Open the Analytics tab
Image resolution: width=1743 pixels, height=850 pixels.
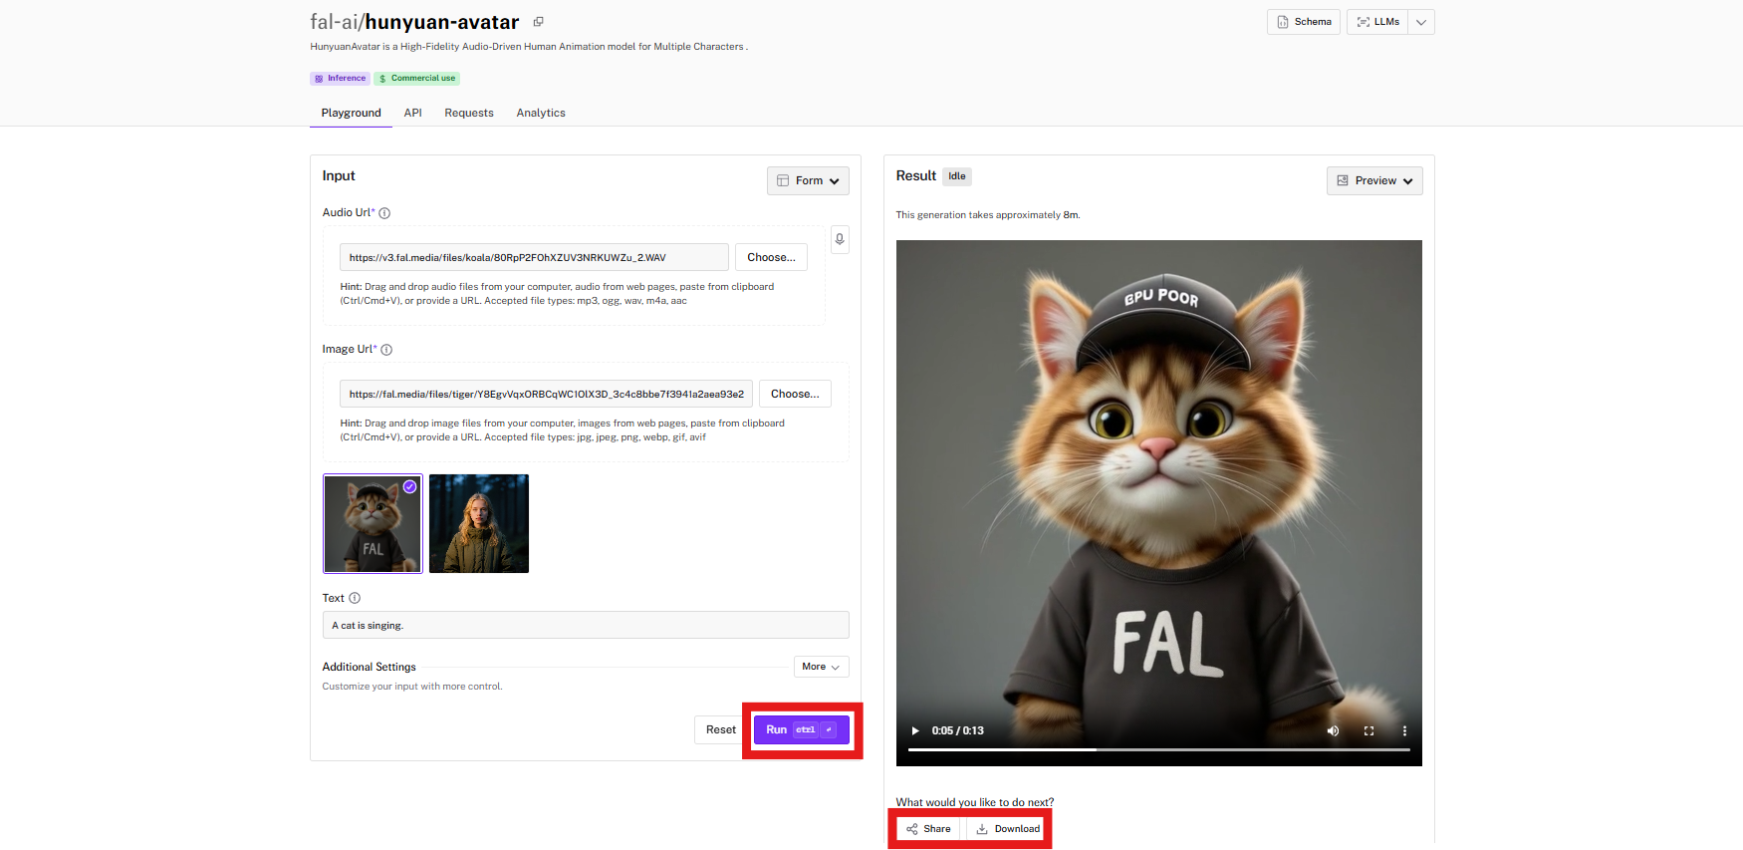coord(541,113)
